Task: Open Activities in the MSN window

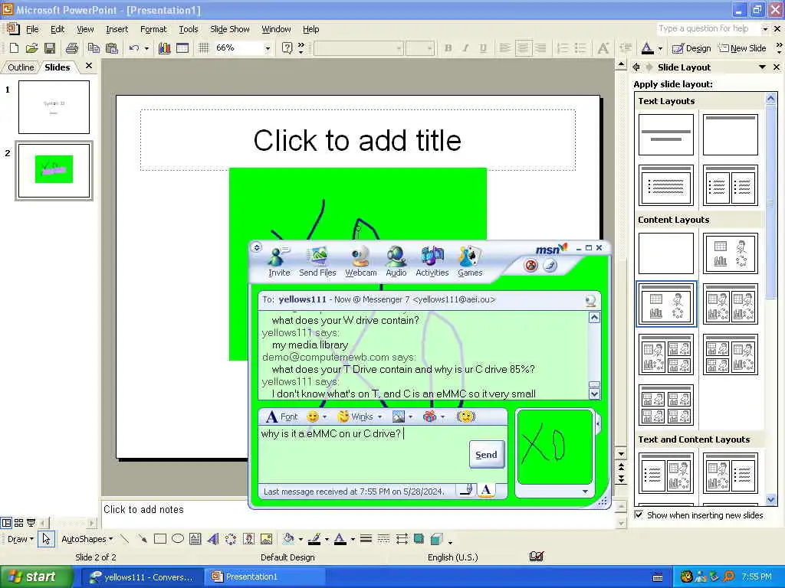Action: tap(432, 262)
